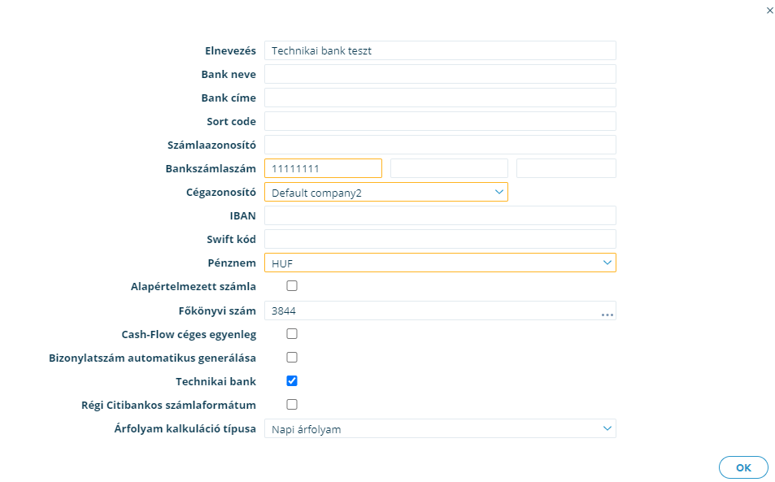Close the dialog with the X icon
This screenshot has height=482, width=775.
click(769, 11)
